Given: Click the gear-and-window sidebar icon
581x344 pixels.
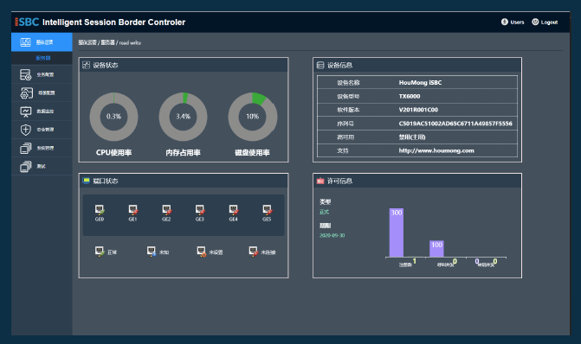Looking at the screenshot, I should click(x=26, y=93).
